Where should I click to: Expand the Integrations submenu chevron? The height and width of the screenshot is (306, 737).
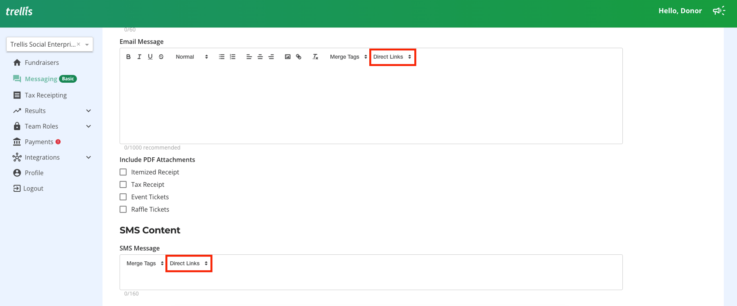click(x=88, y=157)
